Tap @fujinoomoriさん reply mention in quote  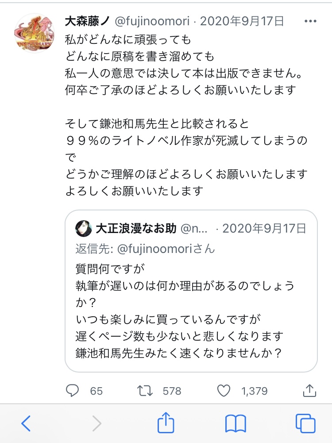click(166, 249)
